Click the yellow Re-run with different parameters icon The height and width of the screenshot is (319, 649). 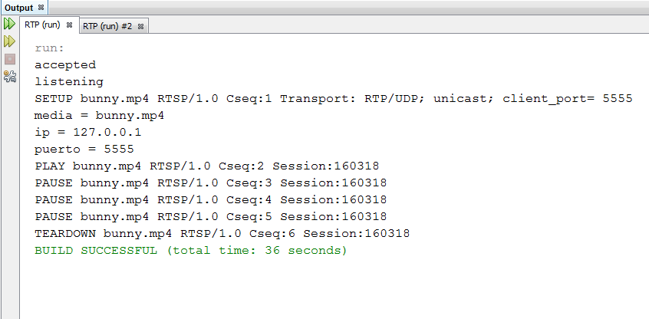pos(9,41)
